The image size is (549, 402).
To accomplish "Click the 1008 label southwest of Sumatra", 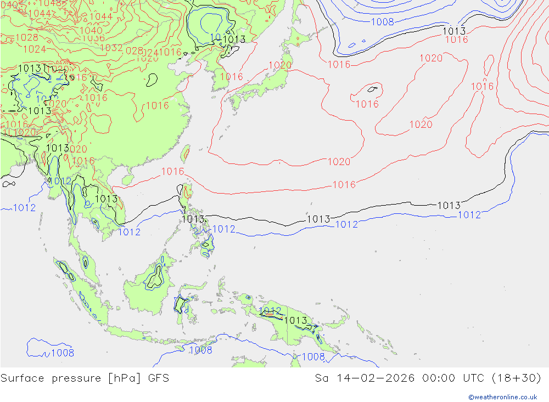I will click(x=63, y=353).
